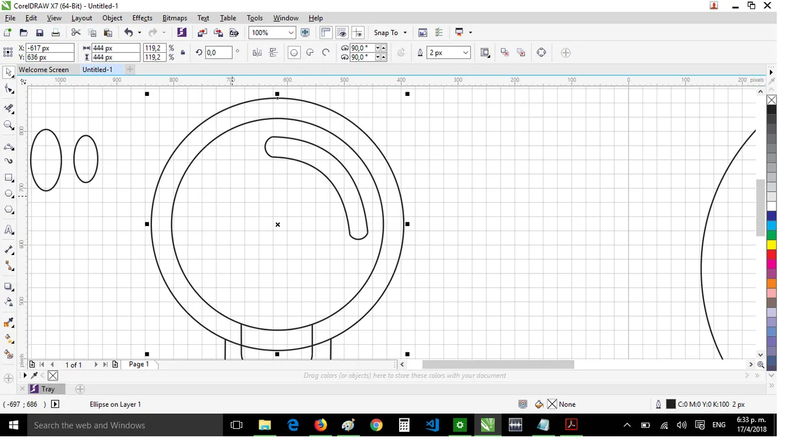The image size is (787, 443).
Task: Click the New document icon
Action: (7, 33)
